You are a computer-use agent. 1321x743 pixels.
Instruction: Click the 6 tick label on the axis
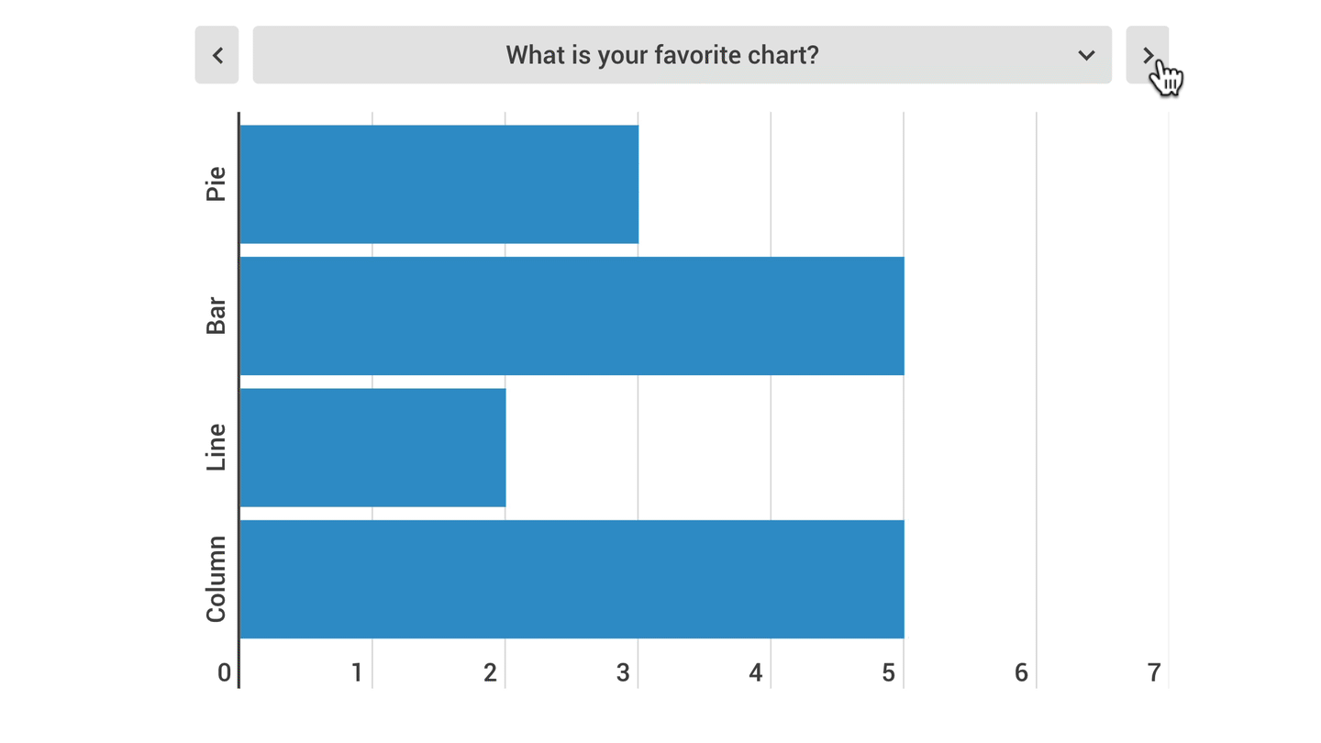coord(1021,673)
